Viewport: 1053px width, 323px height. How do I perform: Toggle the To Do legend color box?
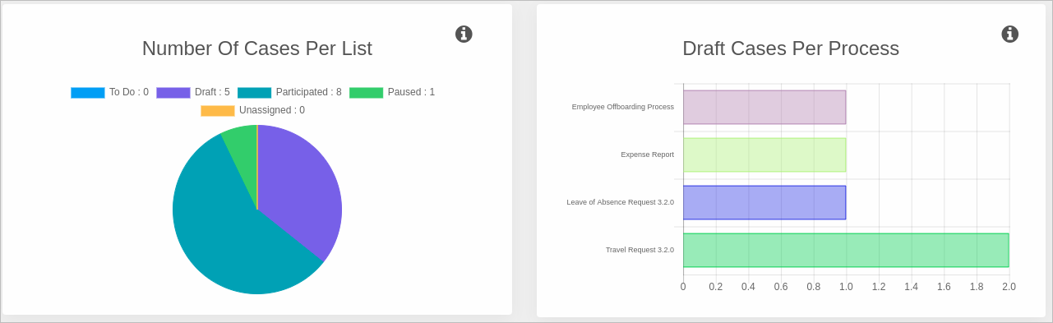coord(88,93)
